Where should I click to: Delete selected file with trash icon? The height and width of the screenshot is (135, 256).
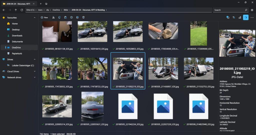83,17
